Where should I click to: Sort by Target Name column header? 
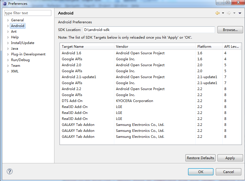(x=87, y=47)
